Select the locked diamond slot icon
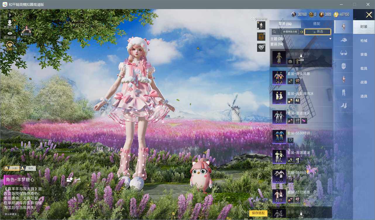 pyautogui.click(x=261, y=48)
